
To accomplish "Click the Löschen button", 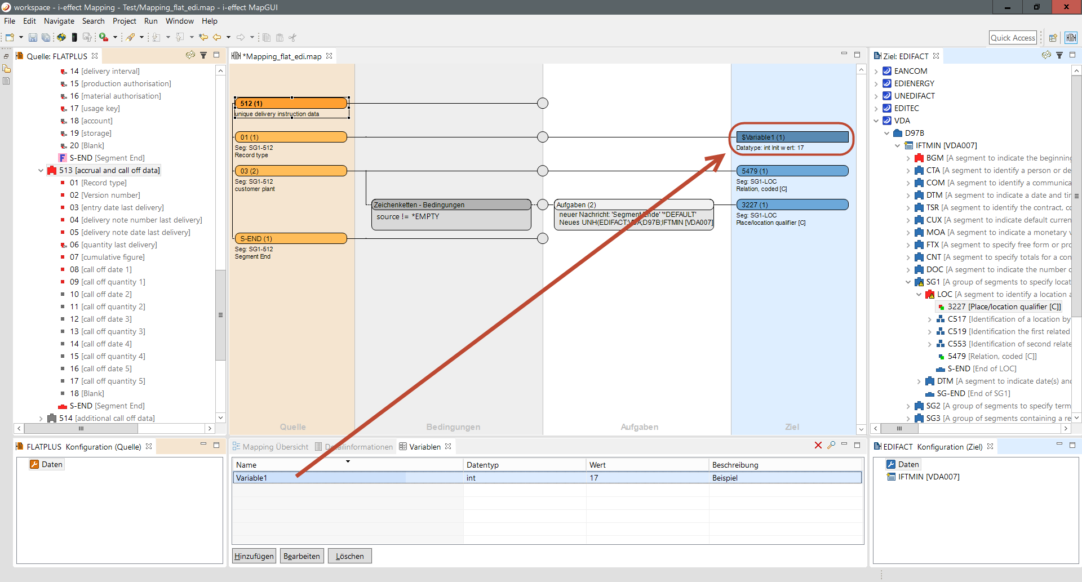I will coord(349,556).
